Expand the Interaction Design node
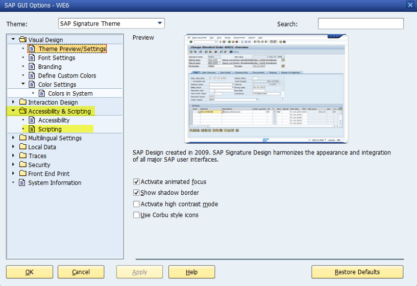 (x=13, y=102)
